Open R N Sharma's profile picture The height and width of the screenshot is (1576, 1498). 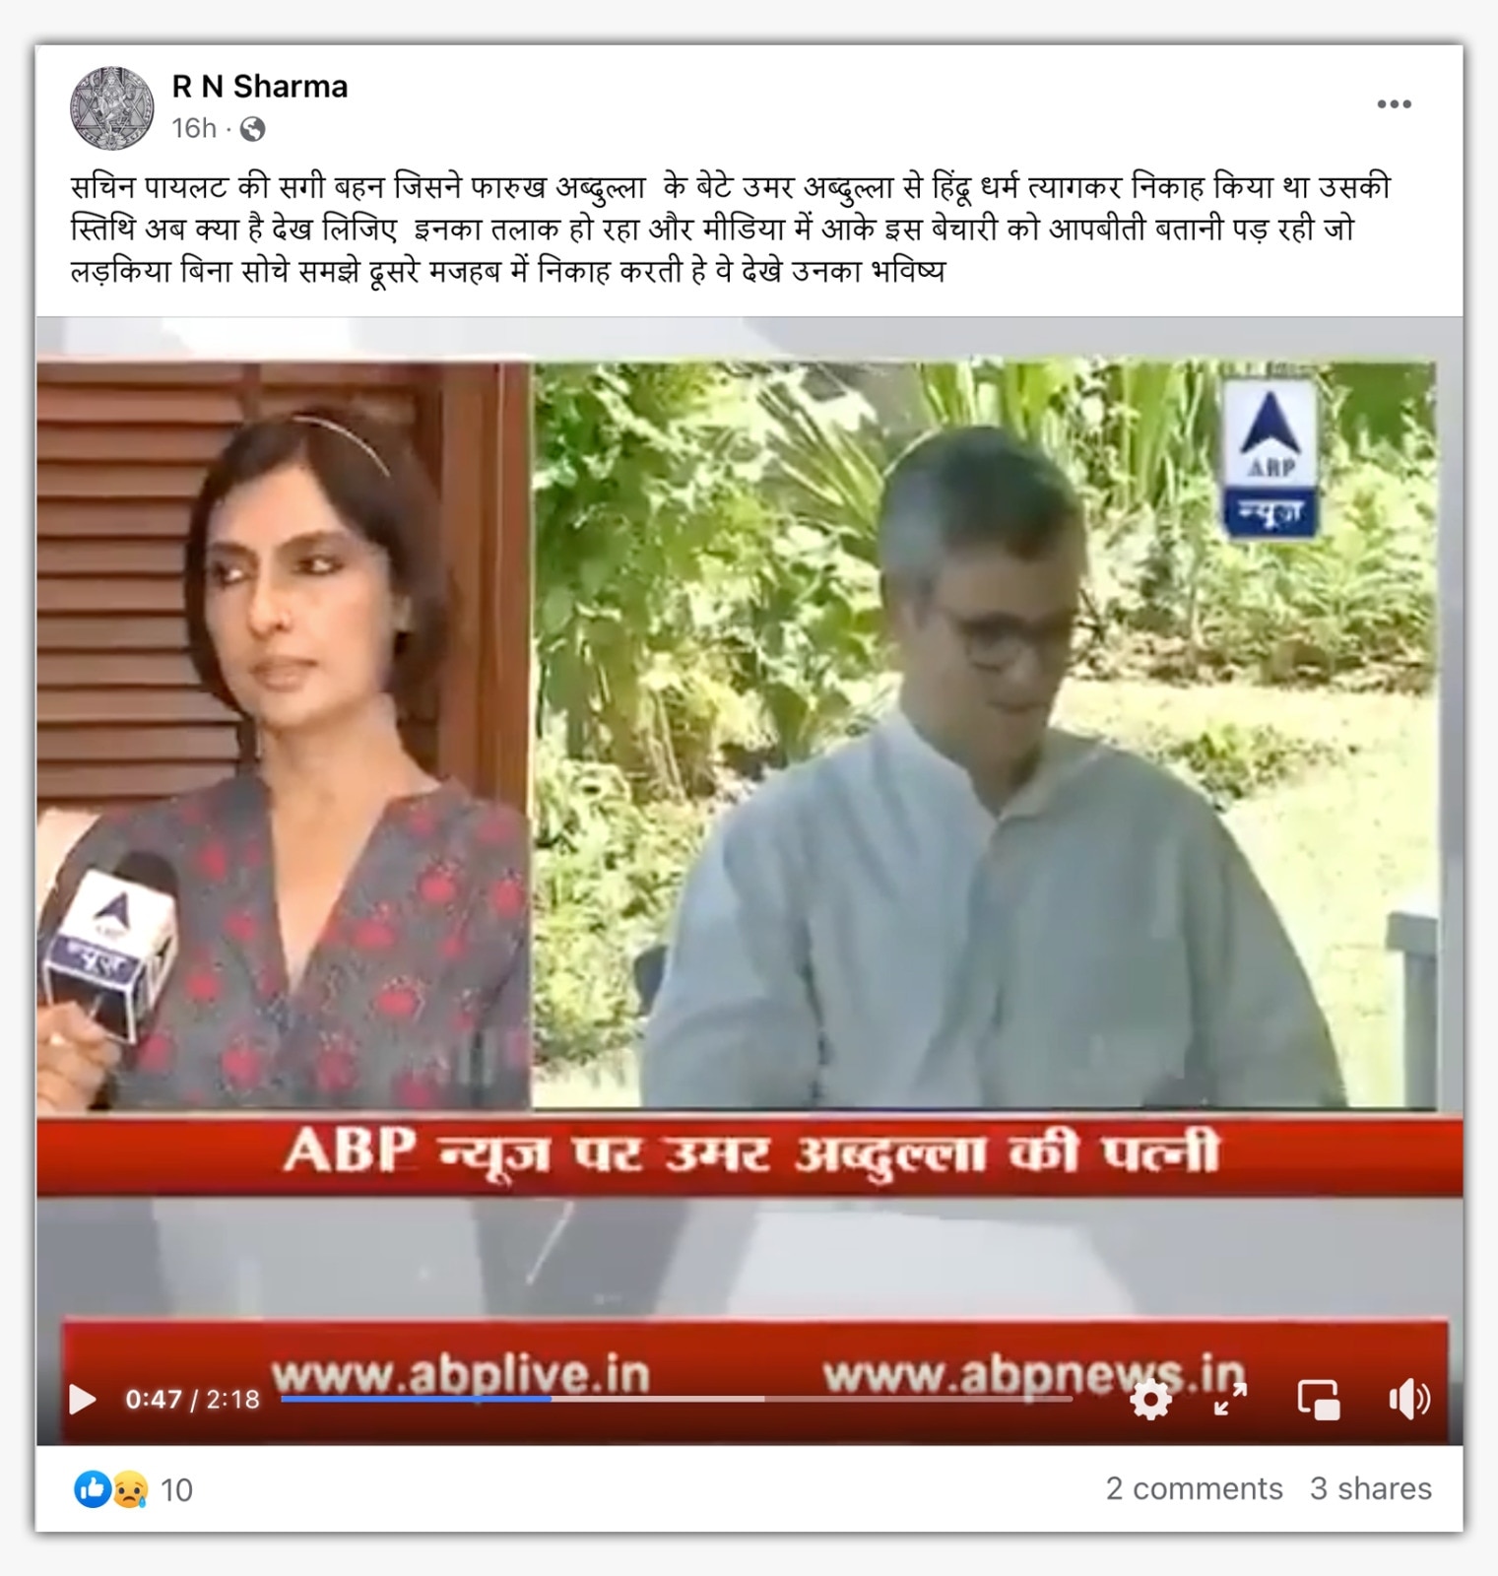[112, 107]
